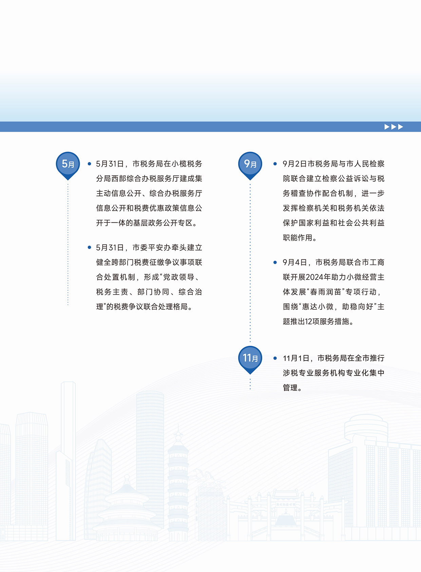Click bullet before 市委平安办 paragraph

(x=89, y=247)
